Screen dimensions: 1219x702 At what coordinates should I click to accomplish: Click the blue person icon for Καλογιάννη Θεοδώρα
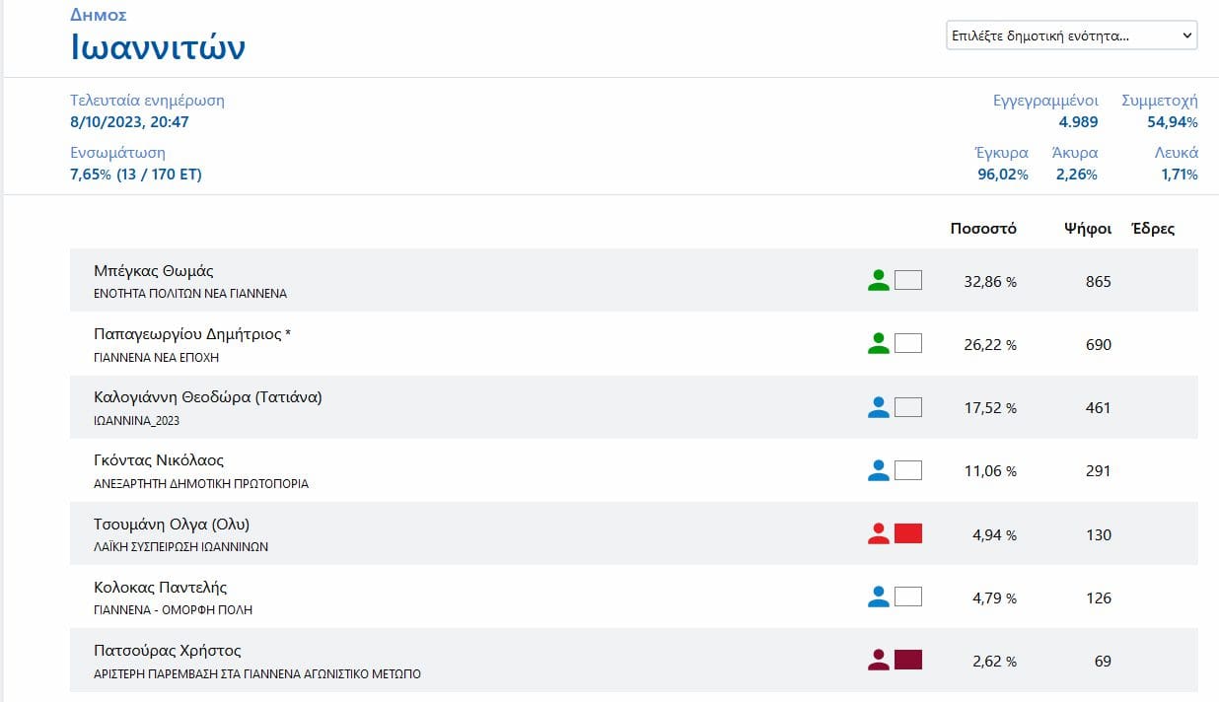878,407
